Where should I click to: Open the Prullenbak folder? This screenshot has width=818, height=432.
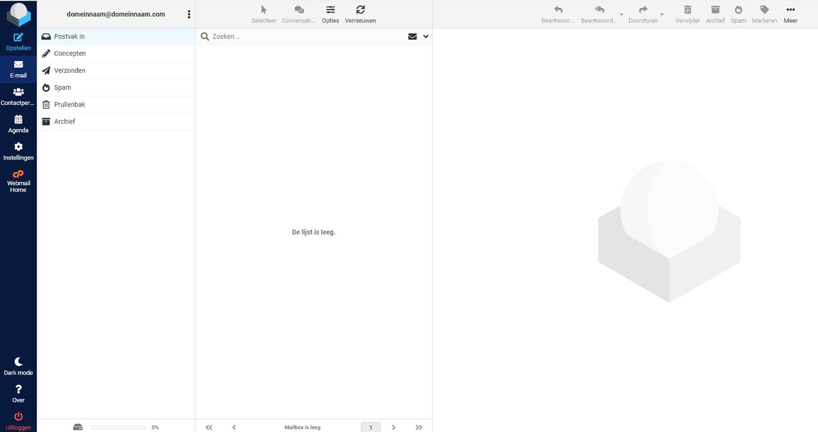pyautogui.click(x=116, y=105)
